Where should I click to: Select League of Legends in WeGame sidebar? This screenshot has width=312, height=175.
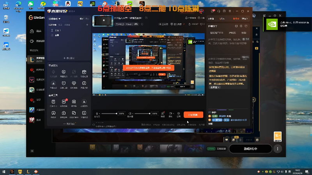tap(37, 59)
